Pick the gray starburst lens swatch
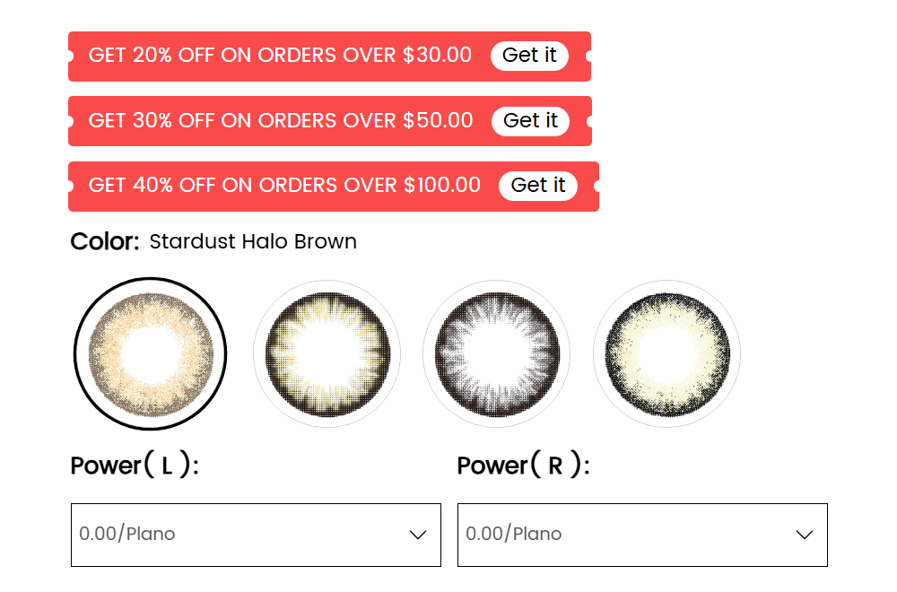The image size is (897, 592). coord(497,353)
